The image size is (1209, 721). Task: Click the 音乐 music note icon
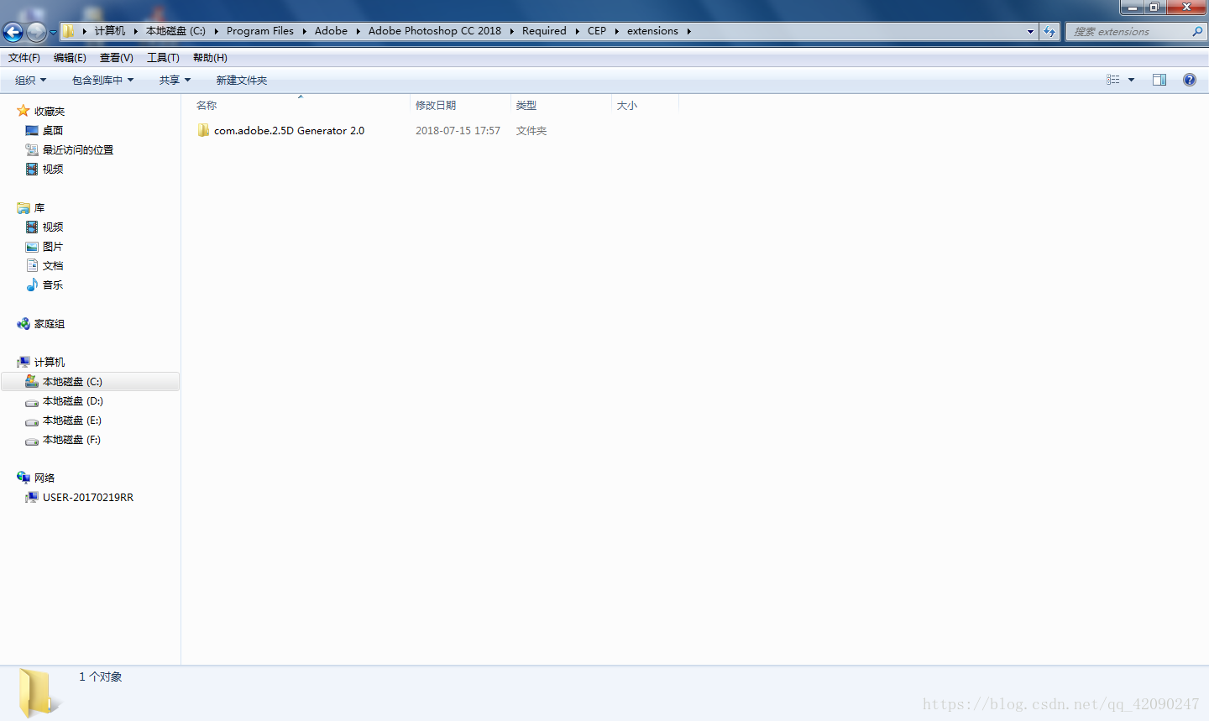(32, 285)
